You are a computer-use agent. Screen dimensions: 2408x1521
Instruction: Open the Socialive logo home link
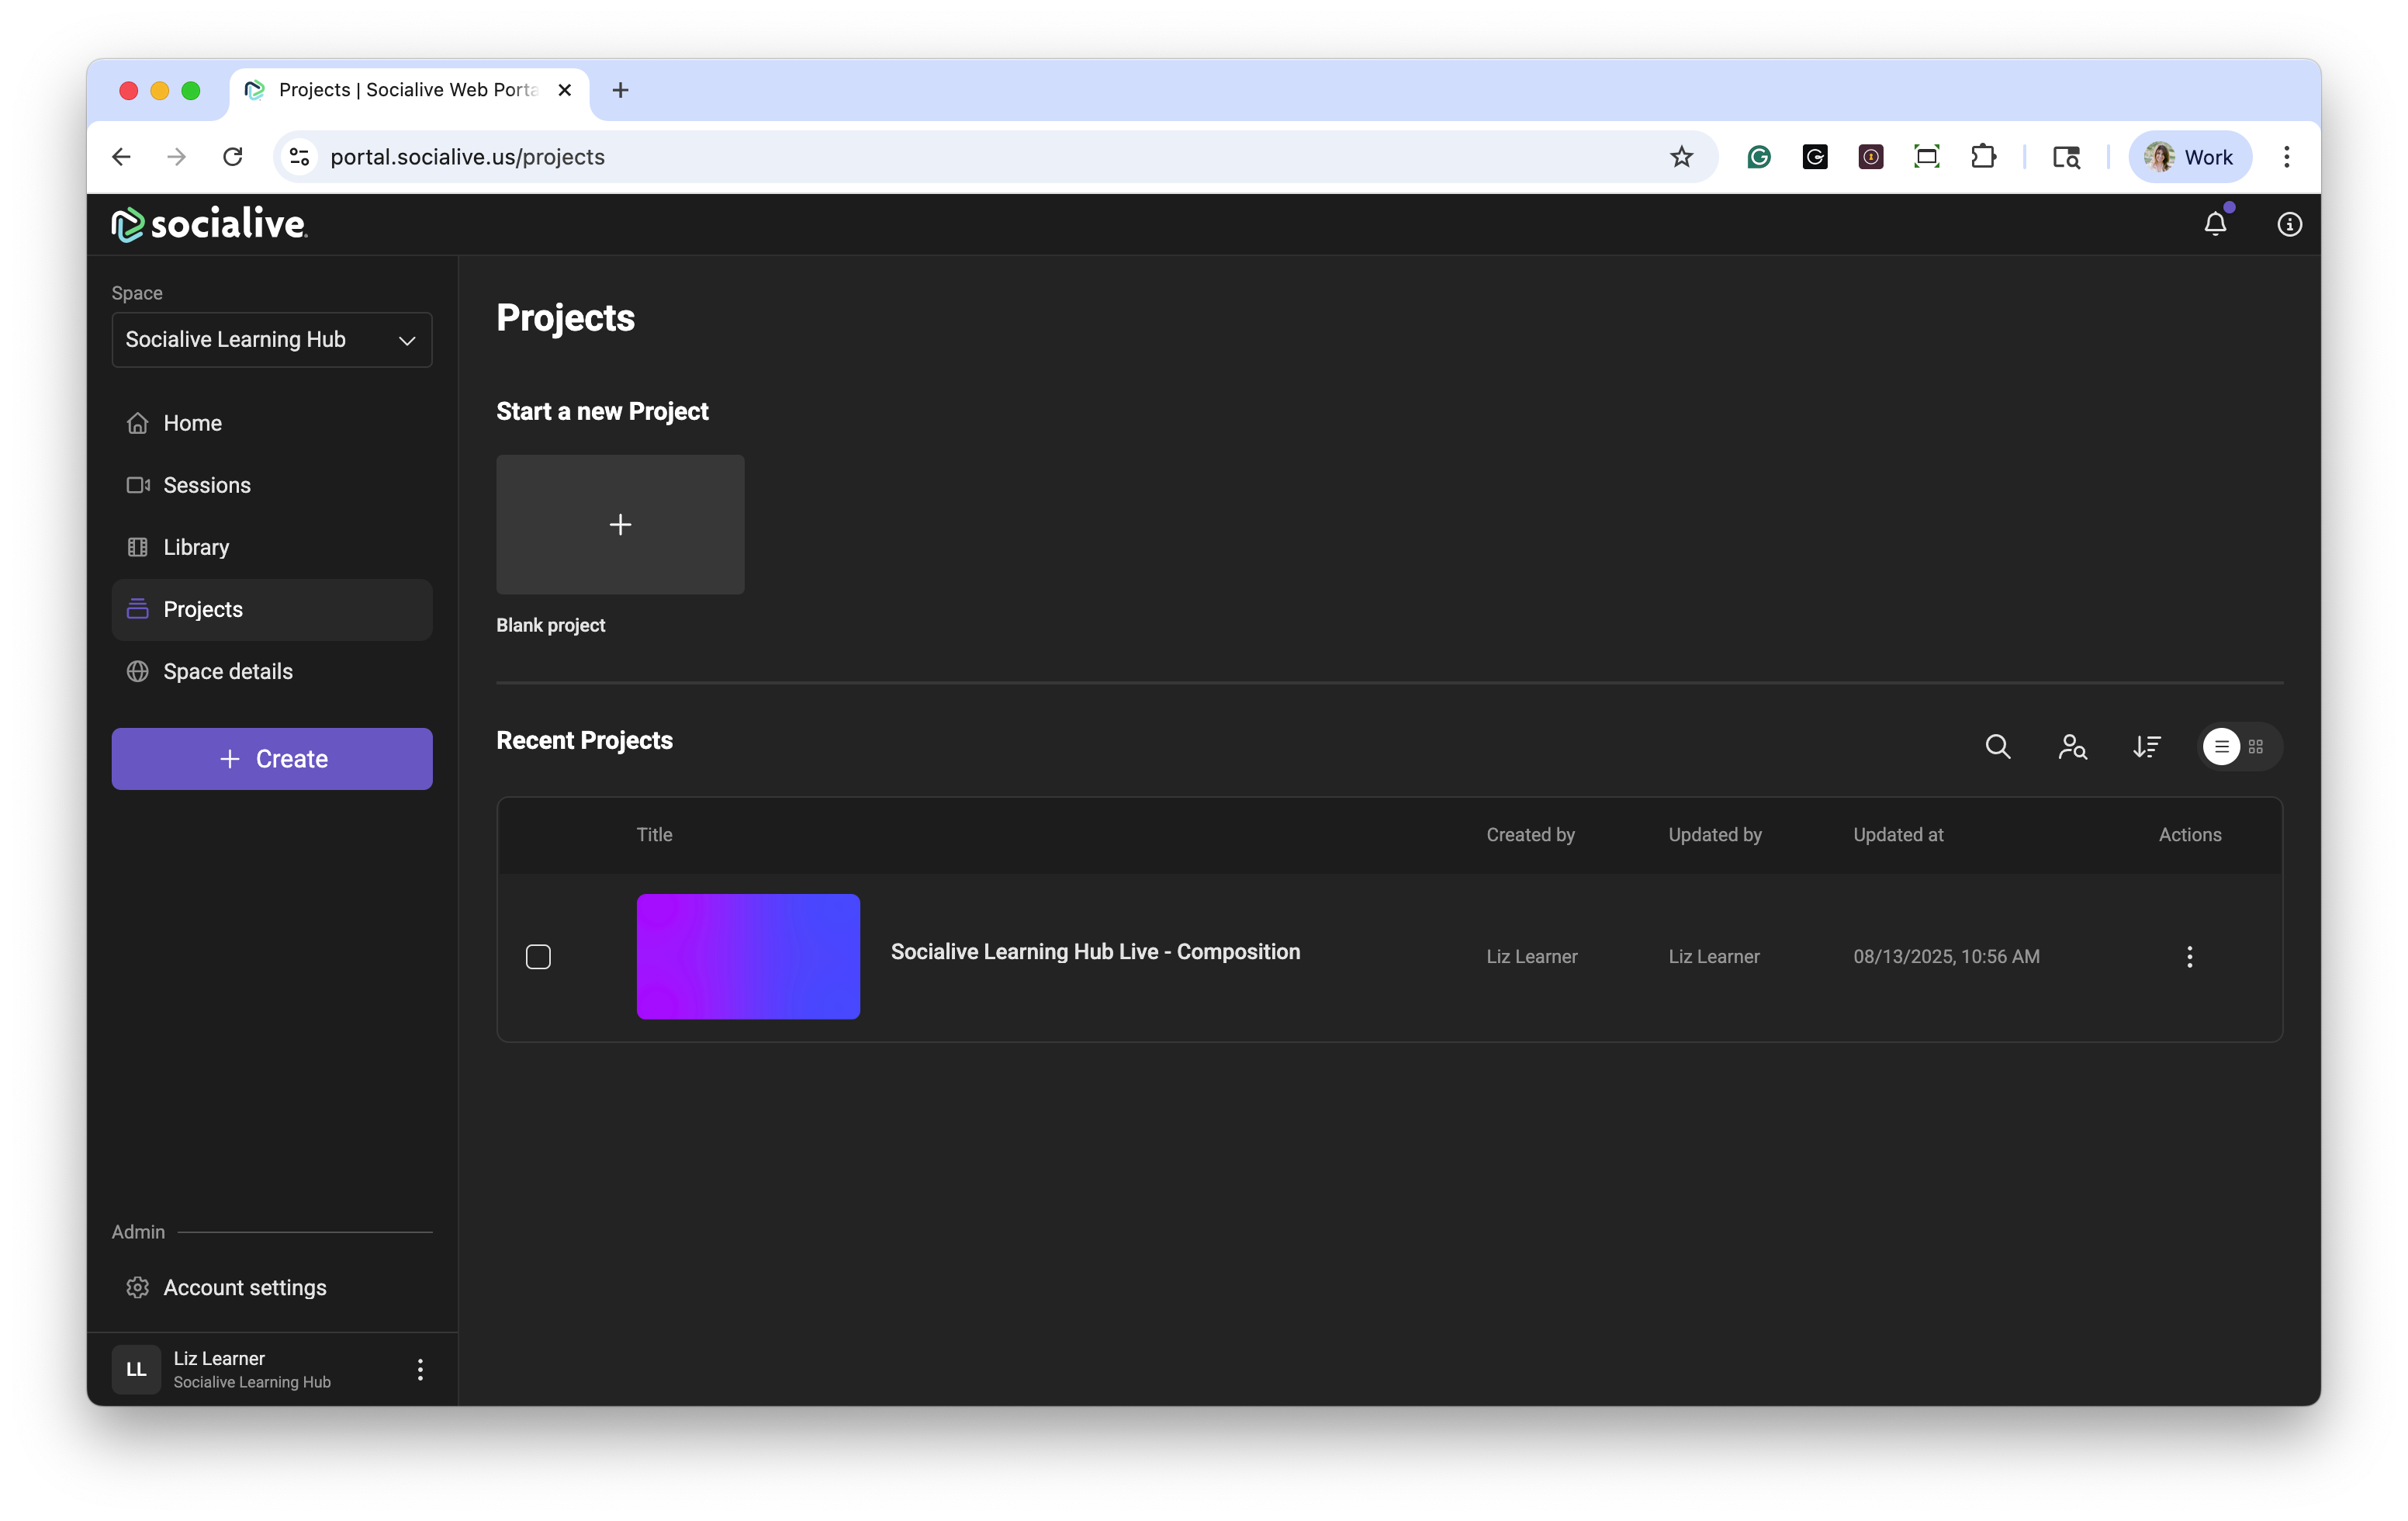point(209,224)
